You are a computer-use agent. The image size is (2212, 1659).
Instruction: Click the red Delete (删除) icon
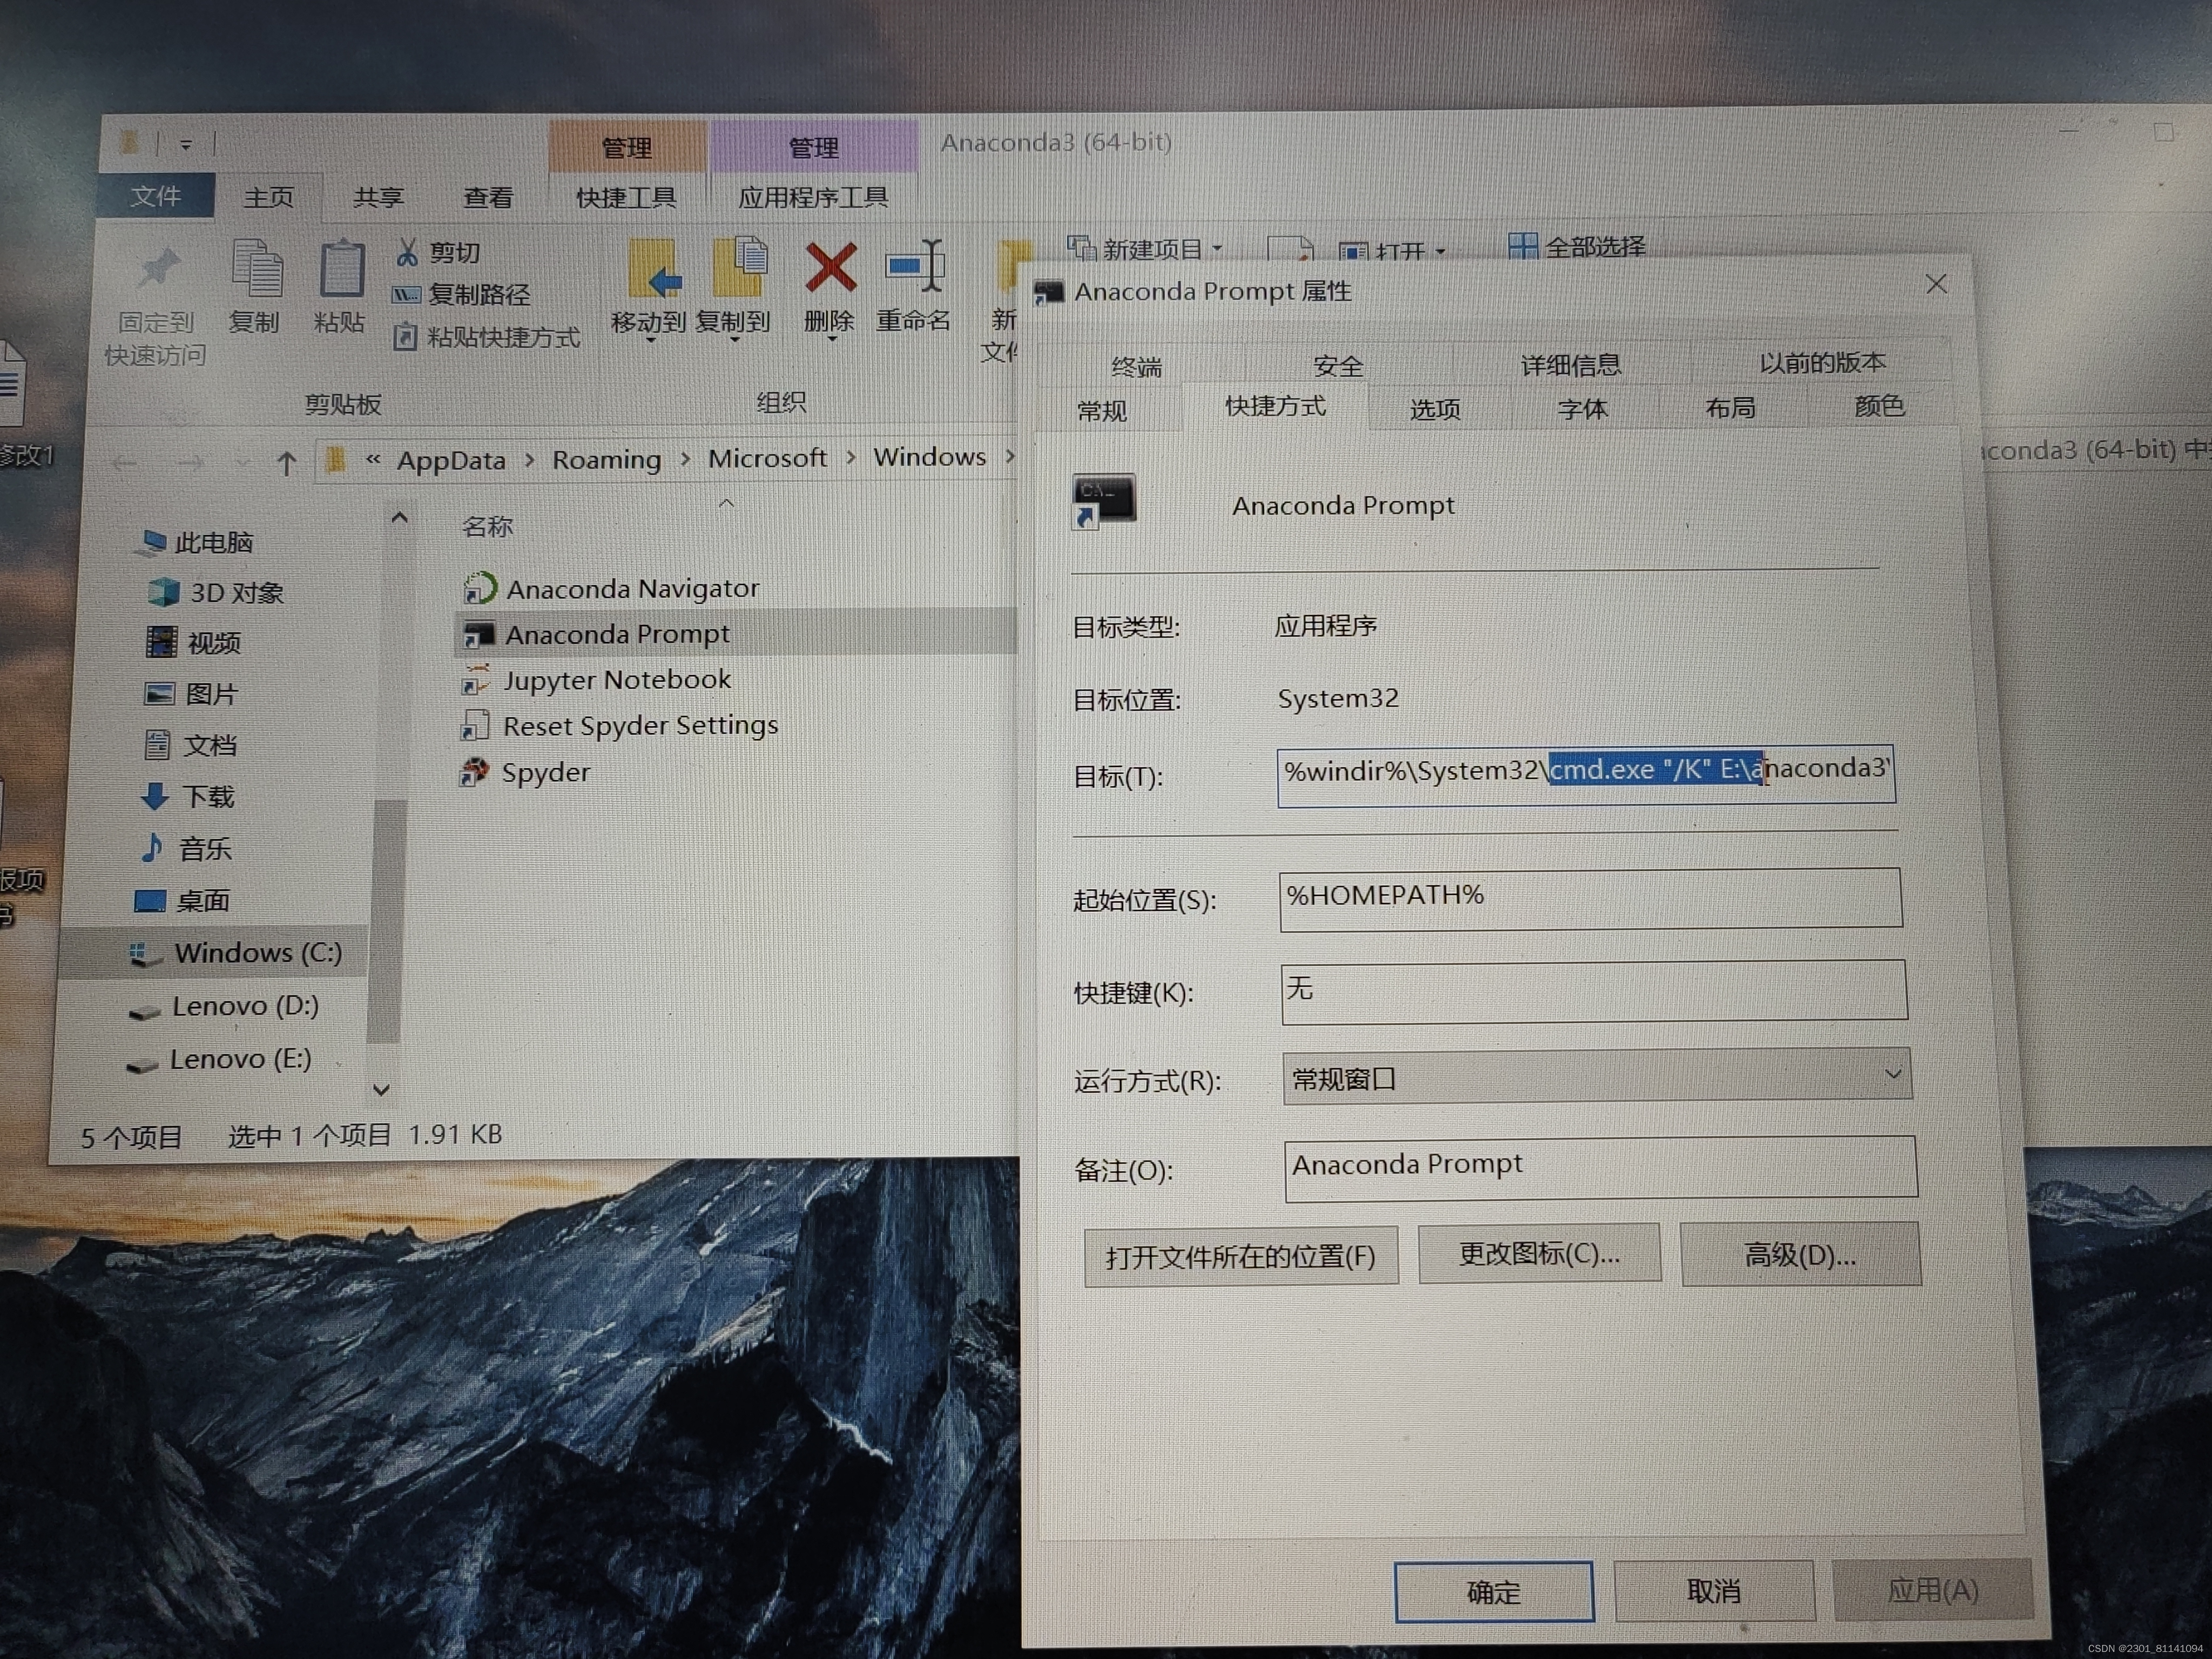[x=831, y=267]
